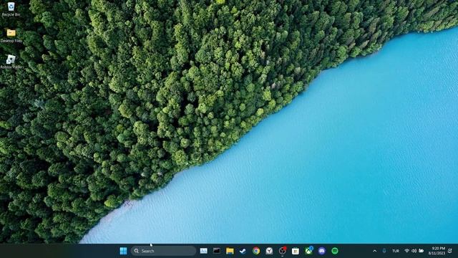Open the Xbox app from the taskbar

[308, 250]
